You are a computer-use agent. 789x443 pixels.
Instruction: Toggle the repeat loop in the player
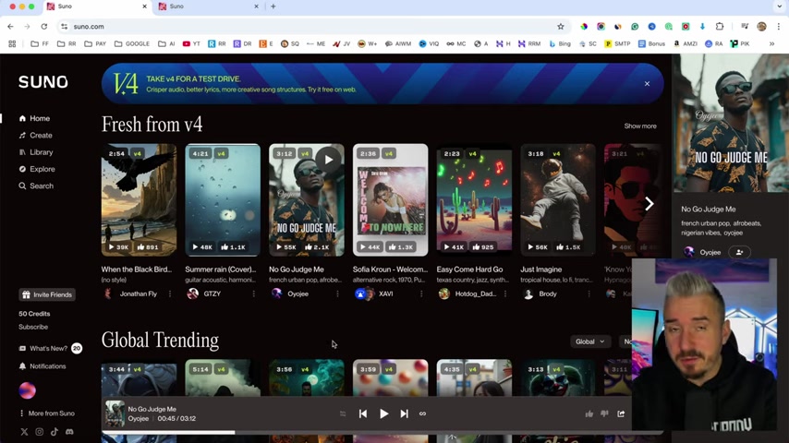[x=423, y=413]
